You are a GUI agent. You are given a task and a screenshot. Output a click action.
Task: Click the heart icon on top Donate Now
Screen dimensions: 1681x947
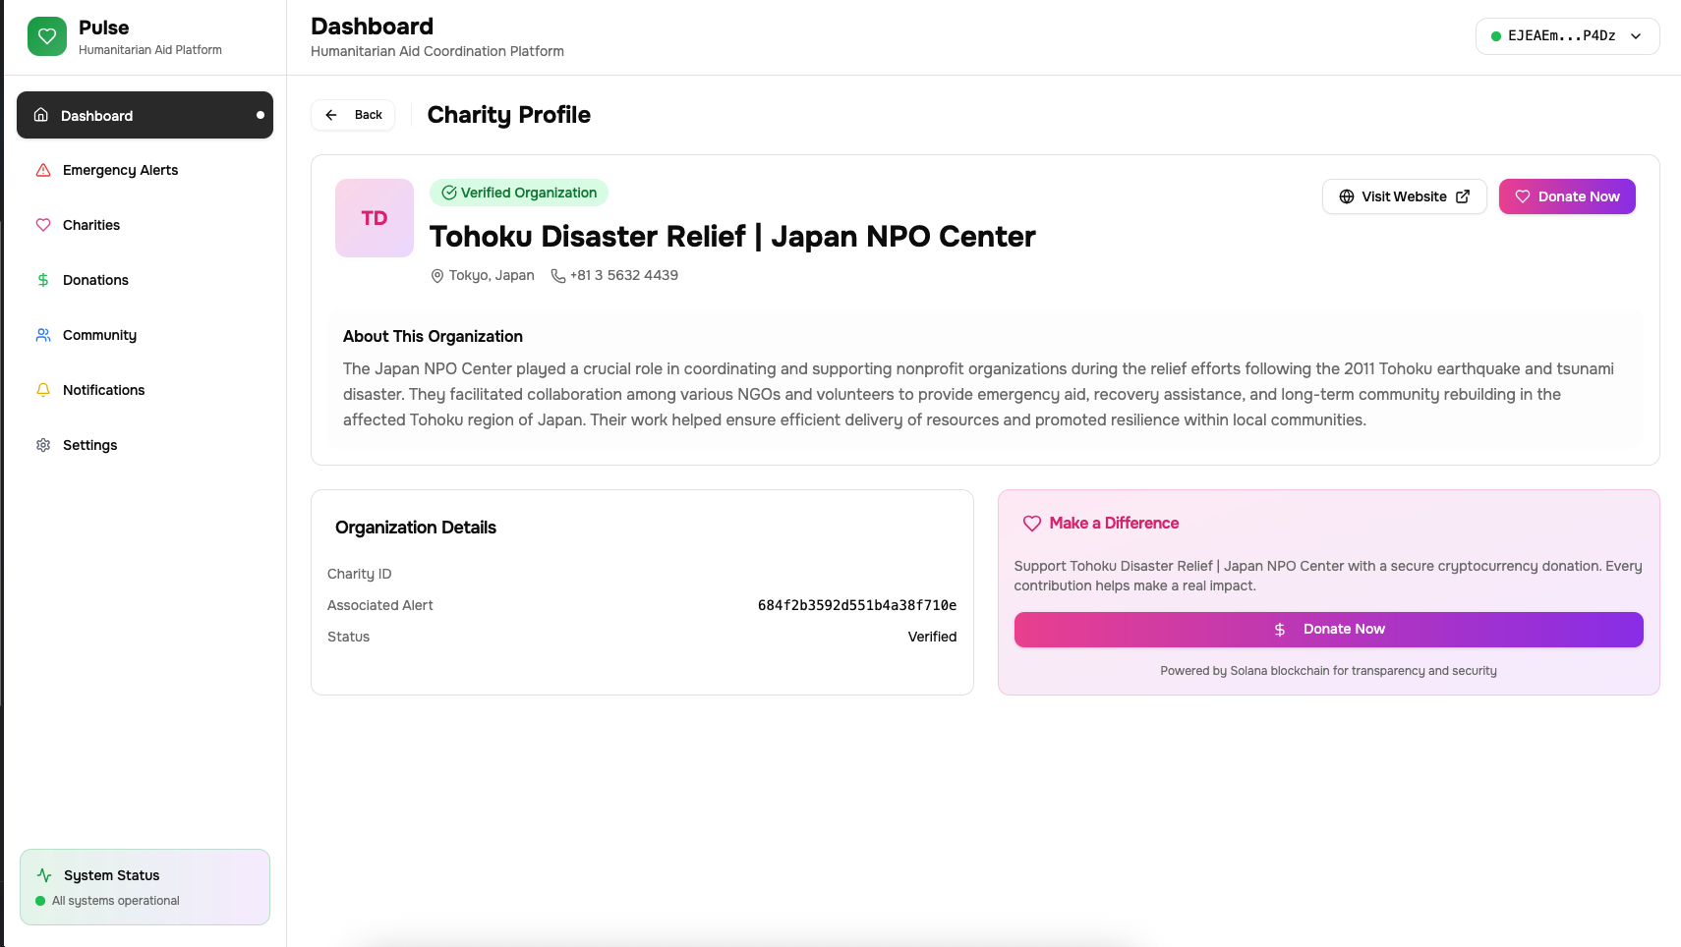tap(1523, 196)
